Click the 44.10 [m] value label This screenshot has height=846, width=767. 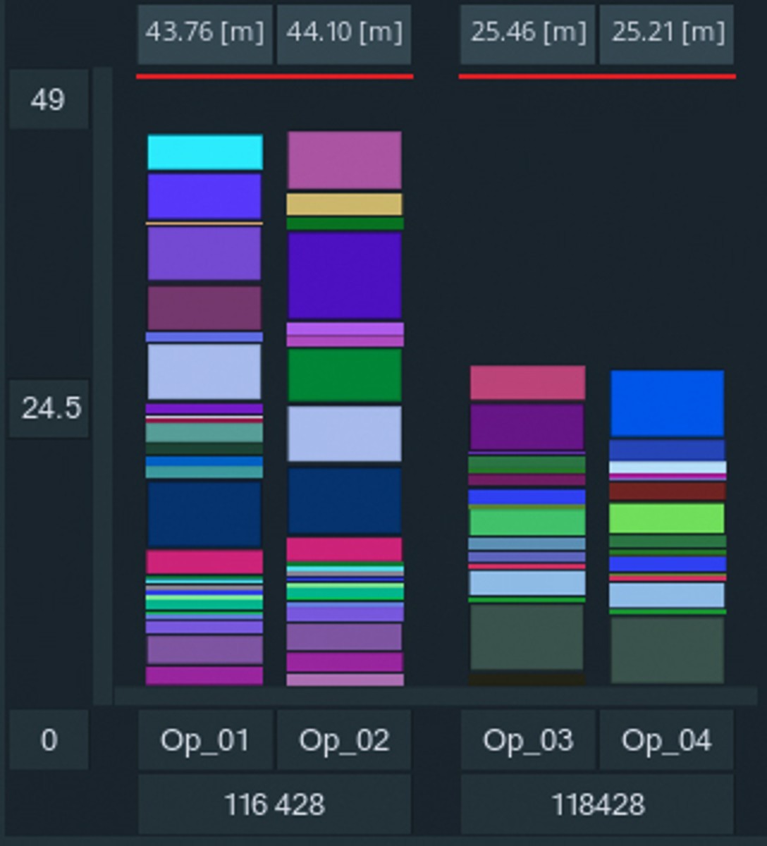click(x=344, y=33)
